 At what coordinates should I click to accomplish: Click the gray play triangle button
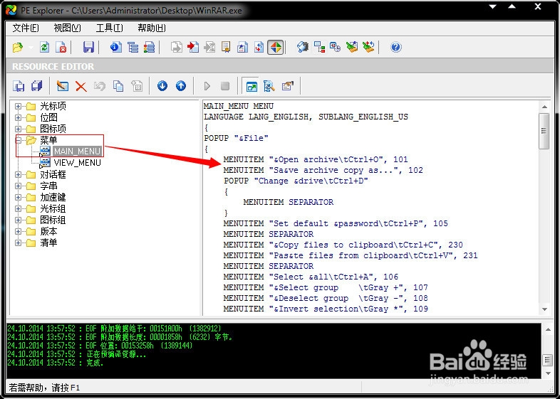coord(207,86)
